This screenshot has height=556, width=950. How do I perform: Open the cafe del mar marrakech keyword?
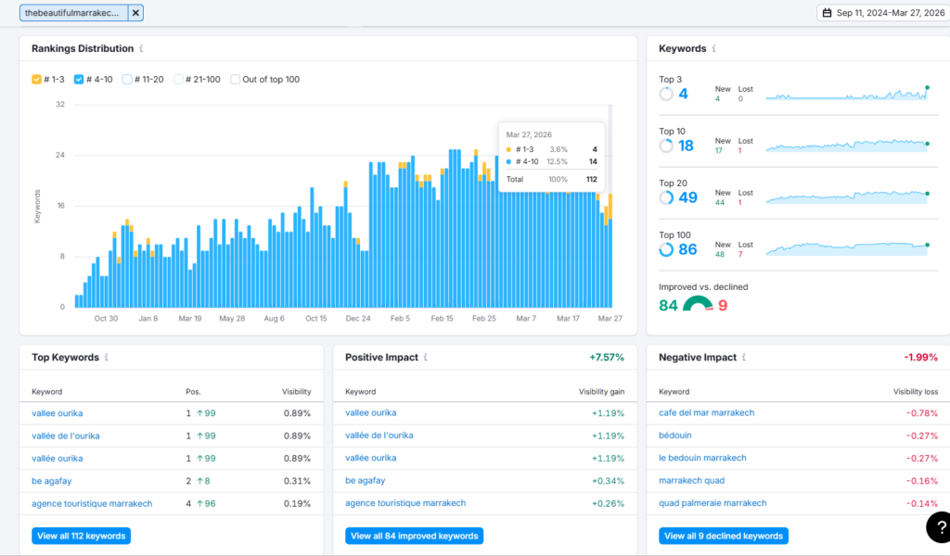706,412
